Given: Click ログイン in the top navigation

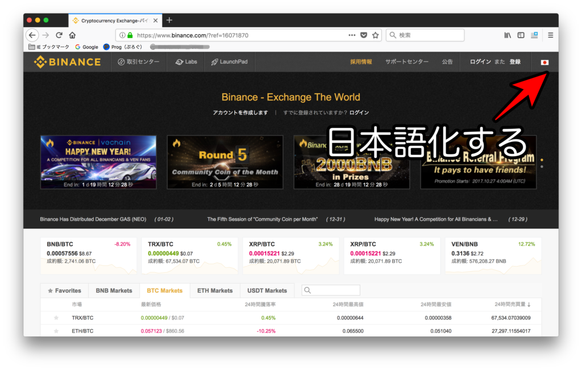Looking at the screenshot, I should point(480,61).
